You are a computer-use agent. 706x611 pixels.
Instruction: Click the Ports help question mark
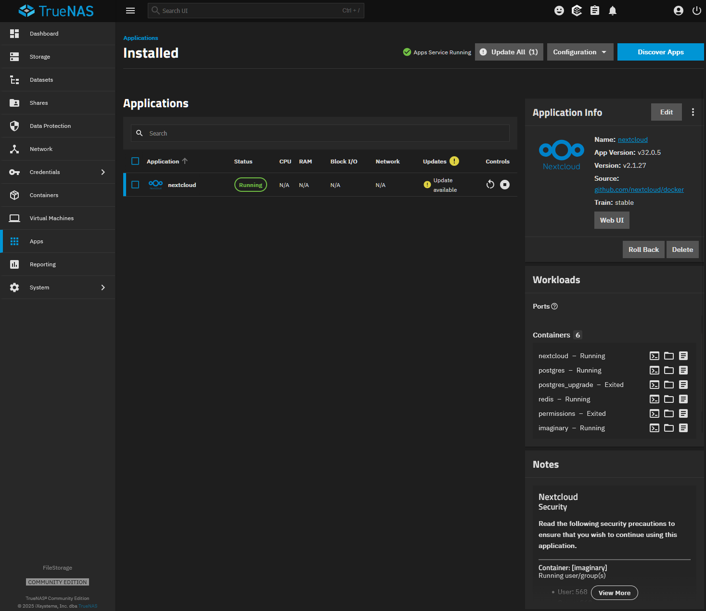[554, 306]
